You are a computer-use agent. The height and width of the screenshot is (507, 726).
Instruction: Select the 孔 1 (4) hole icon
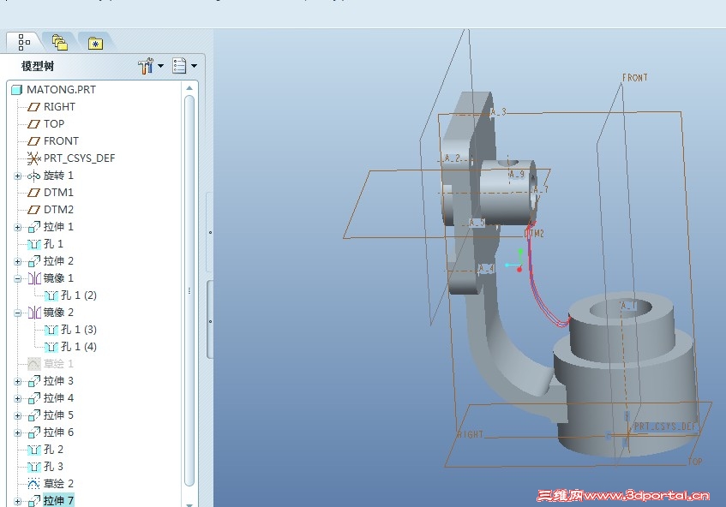(x=51, y=347)
